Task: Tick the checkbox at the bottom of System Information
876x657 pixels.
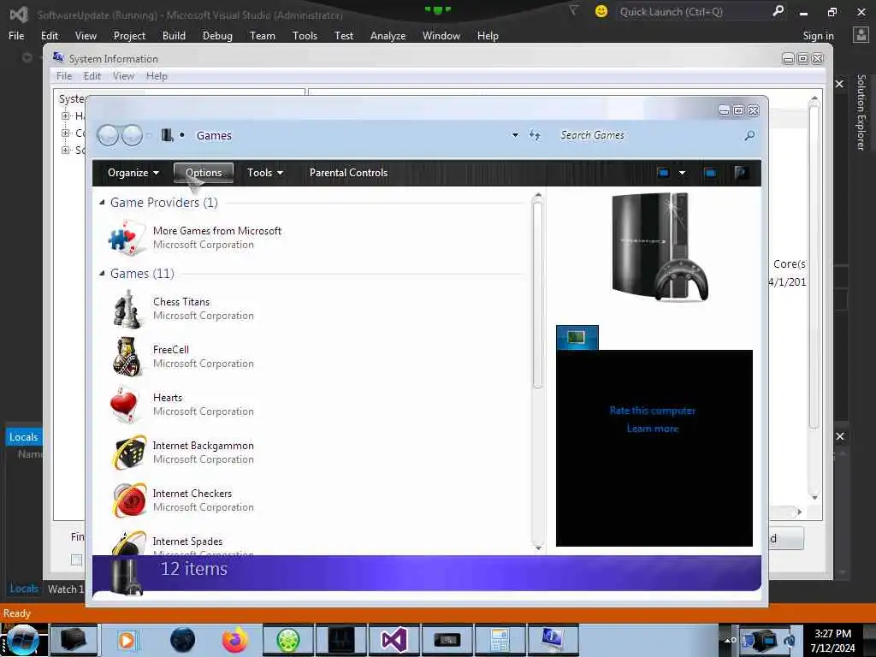Action: click(x=76, y=559)
